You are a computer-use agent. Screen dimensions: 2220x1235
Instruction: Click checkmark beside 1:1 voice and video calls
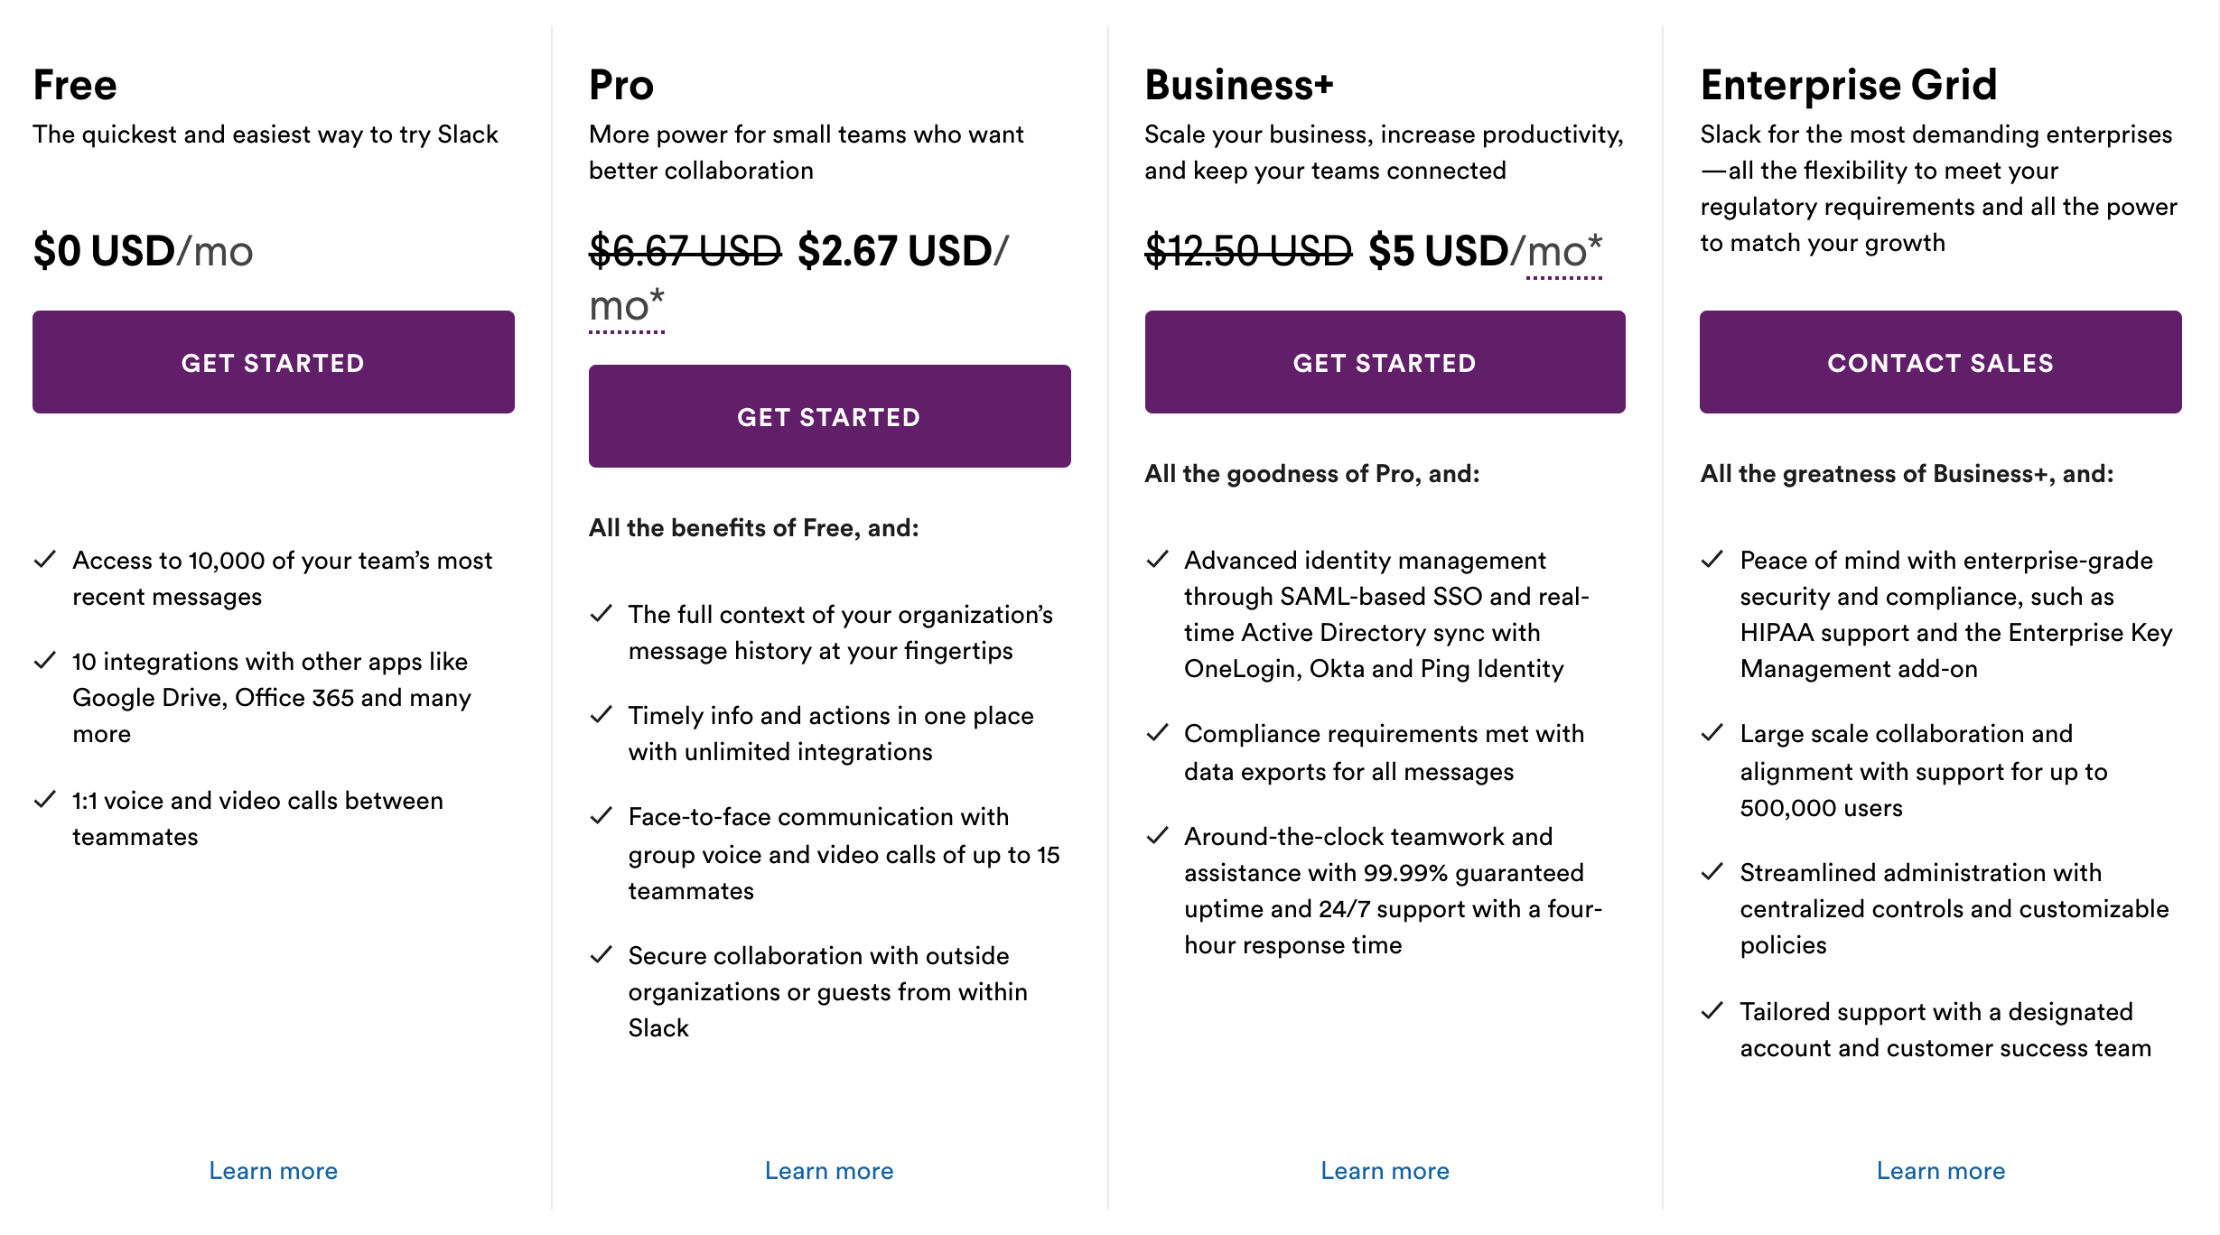click(45, 800)
